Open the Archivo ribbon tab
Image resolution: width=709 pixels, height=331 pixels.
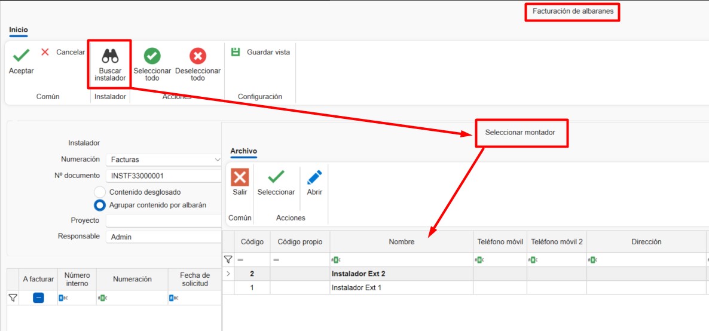point(243,151)
